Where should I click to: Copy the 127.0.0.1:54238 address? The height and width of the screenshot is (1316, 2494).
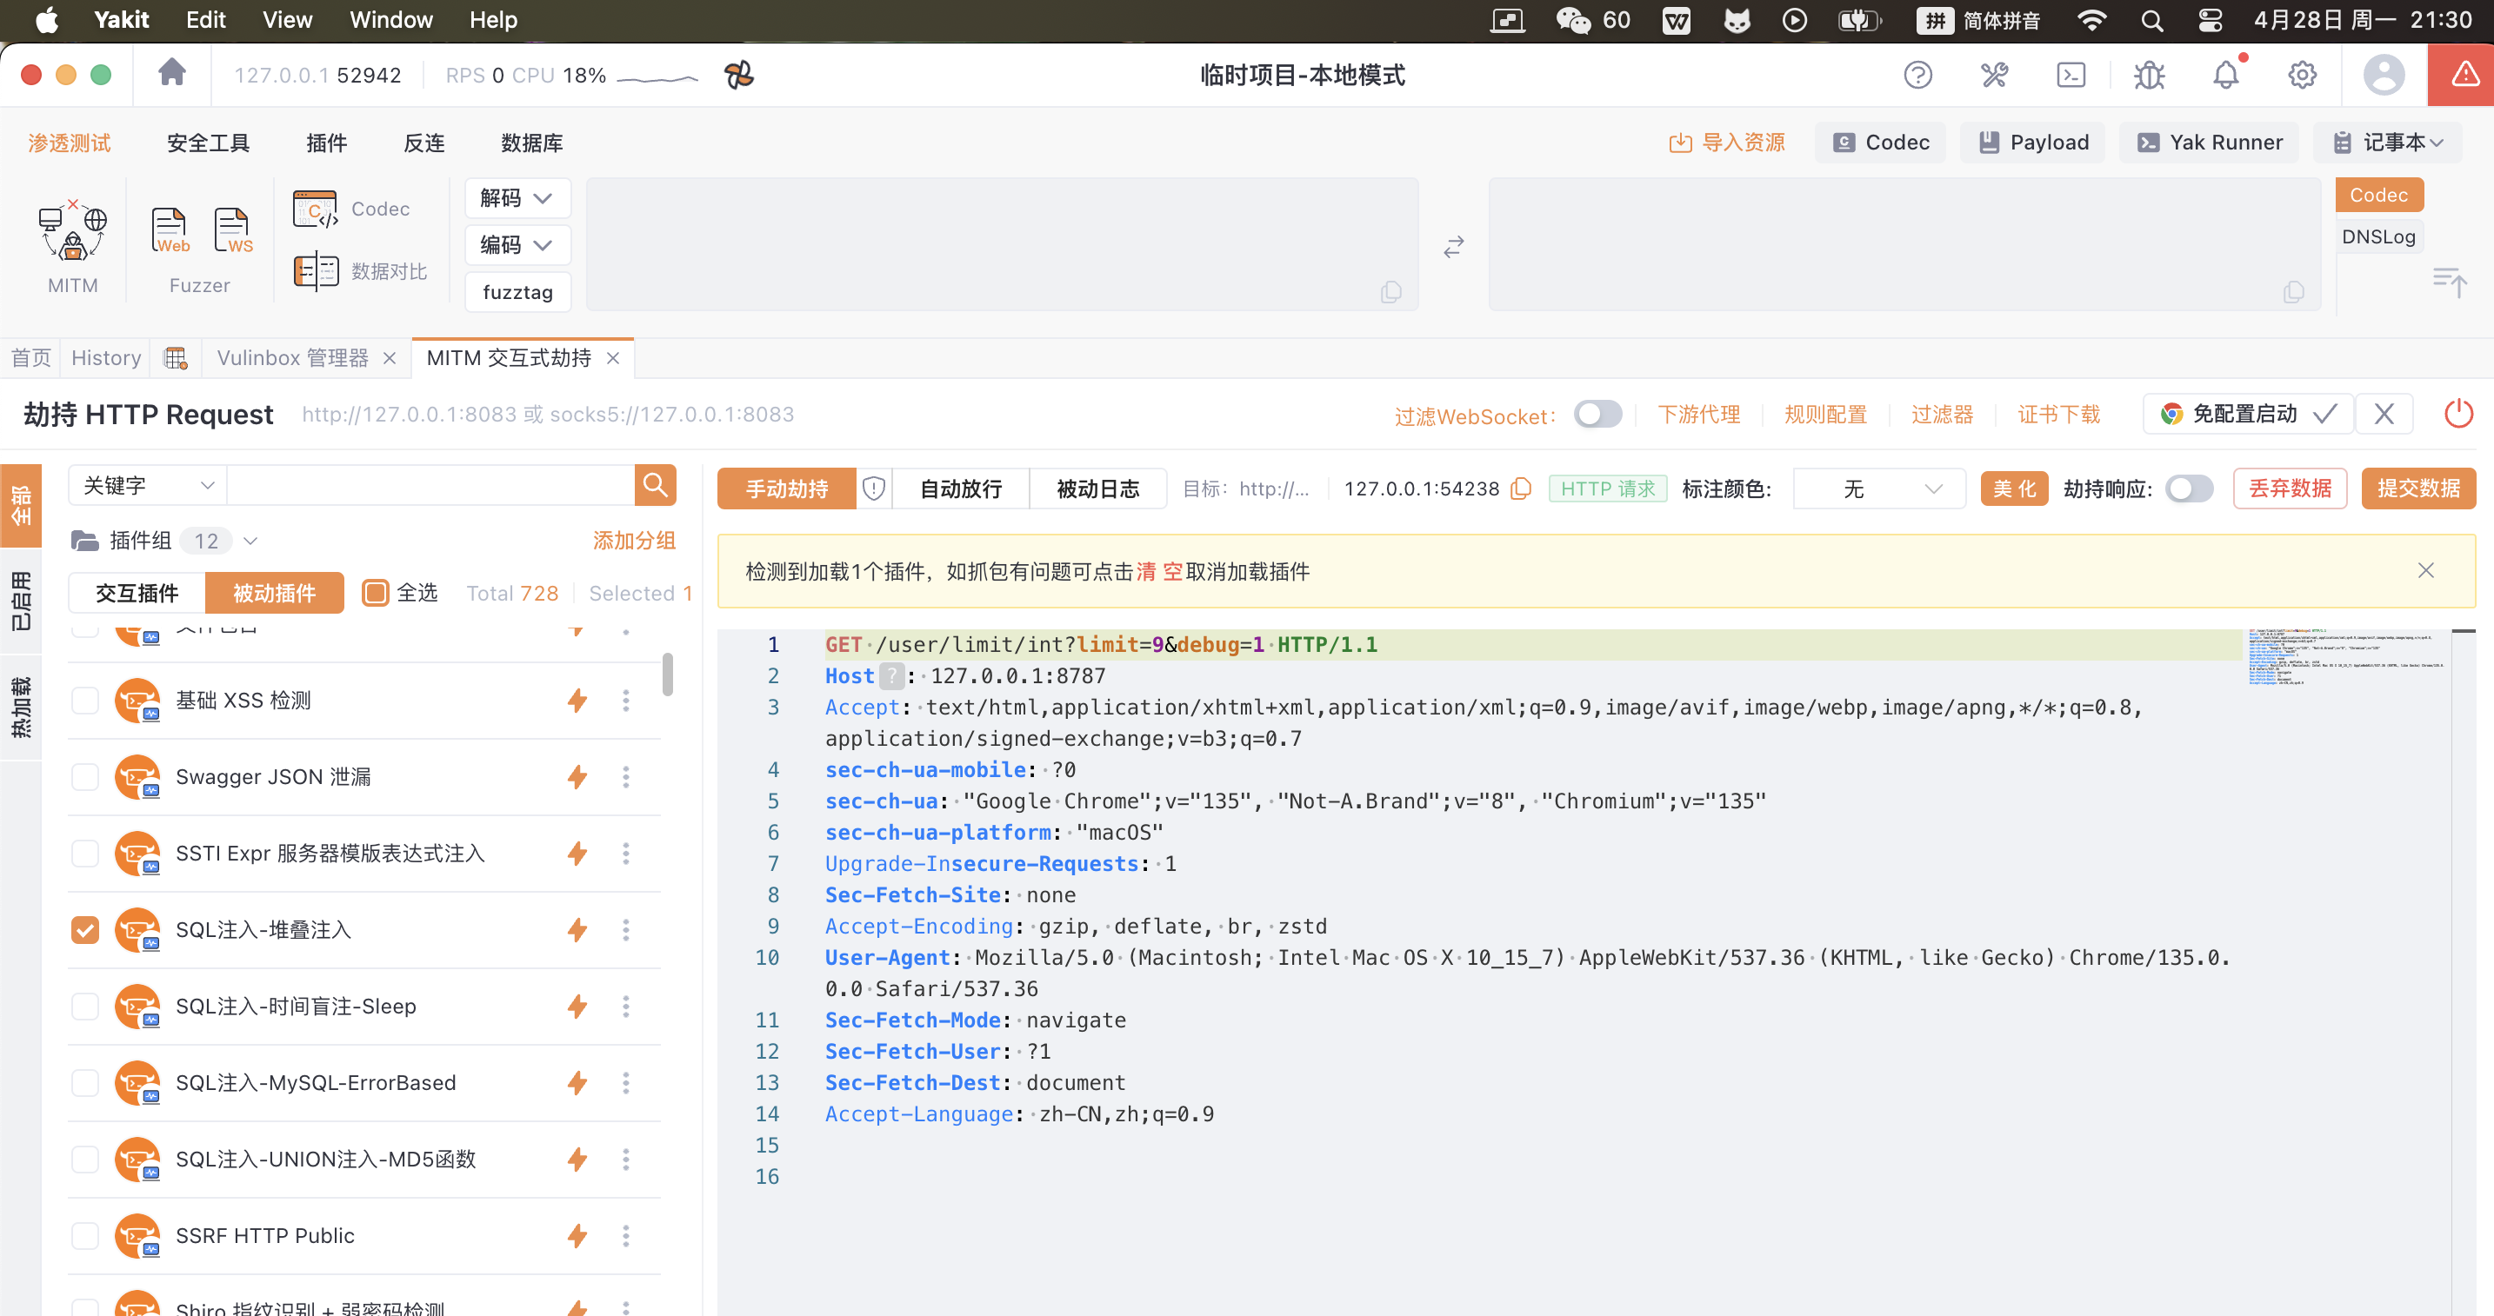1521,489
